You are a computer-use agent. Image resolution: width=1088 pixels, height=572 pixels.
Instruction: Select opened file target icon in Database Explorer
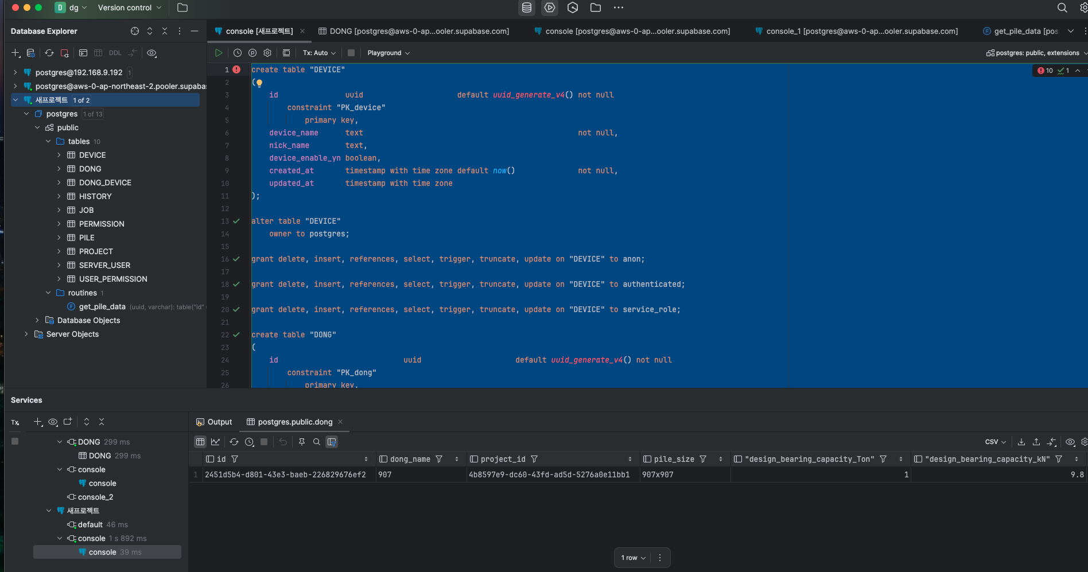(135, 31)
